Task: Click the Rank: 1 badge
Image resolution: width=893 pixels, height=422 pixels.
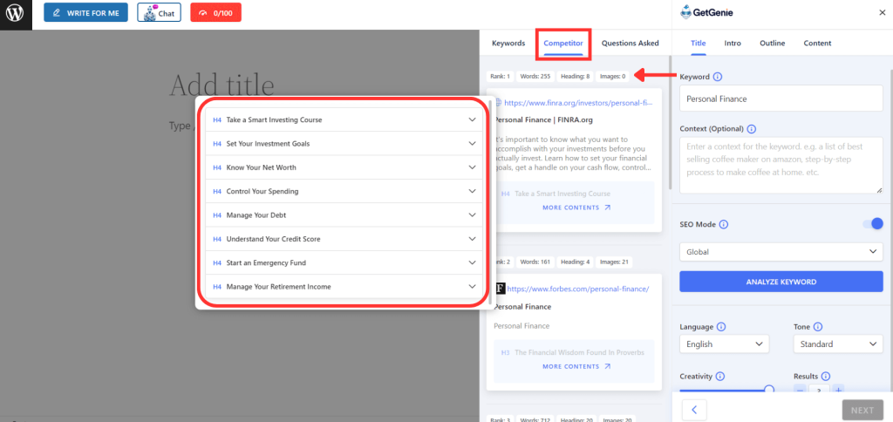Action: pyautogui.click(x=500, y=76)
